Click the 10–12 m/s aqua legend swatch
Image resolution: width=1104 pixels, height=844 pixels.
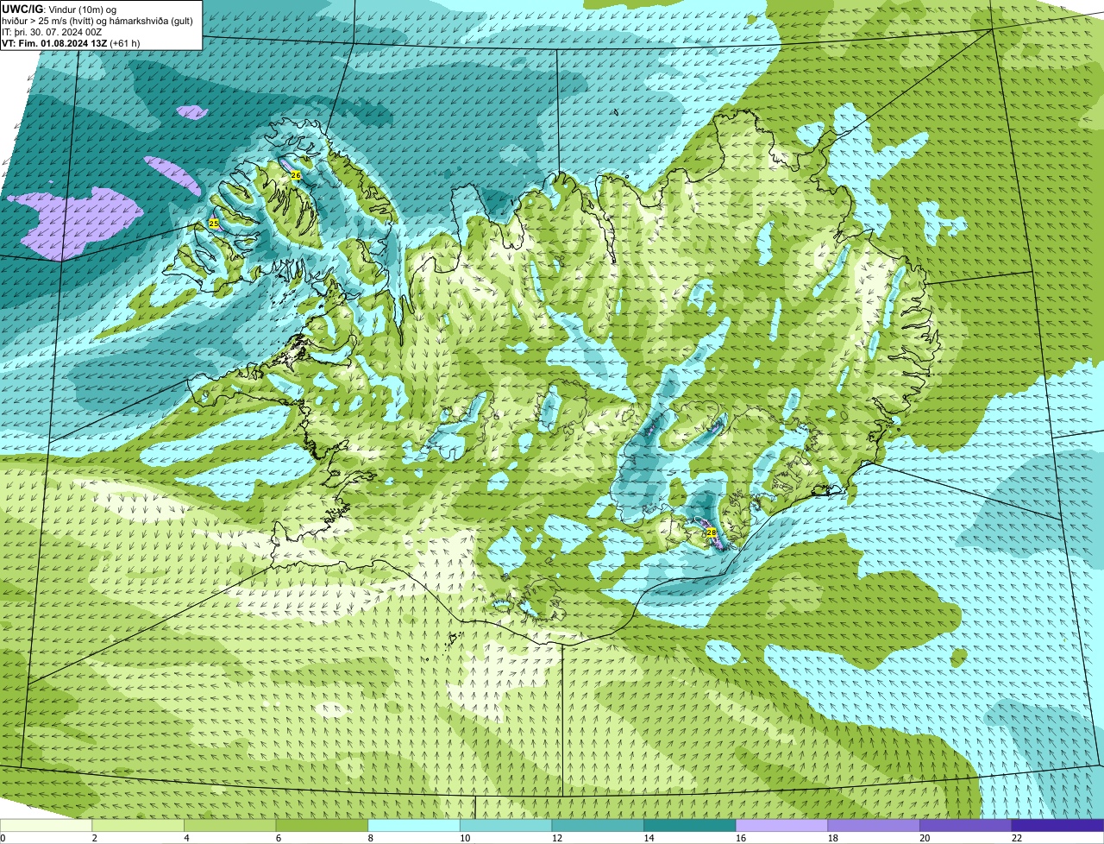pyautogui.click(x=505, y=825)
